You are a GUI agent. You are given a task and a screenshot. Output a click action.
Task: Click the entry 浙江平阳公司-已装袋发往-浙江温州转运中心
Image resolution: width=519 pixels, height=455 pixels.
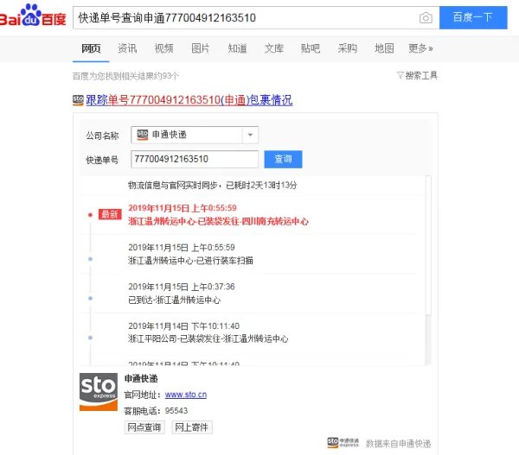(x=208, y=338)
